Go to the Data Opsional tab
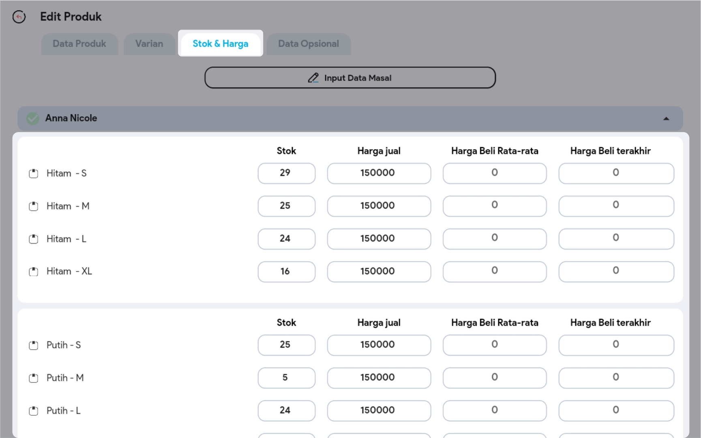The height and width of the screenshot is (438, 701). pyautogui.click(x=308, y=44)
